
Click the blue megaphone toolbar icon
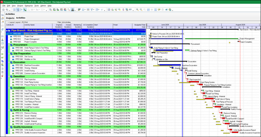point(166,10)
